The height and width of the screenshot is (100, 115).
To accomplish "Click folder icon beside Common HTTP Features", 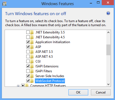I will click(x=27, y=85).
